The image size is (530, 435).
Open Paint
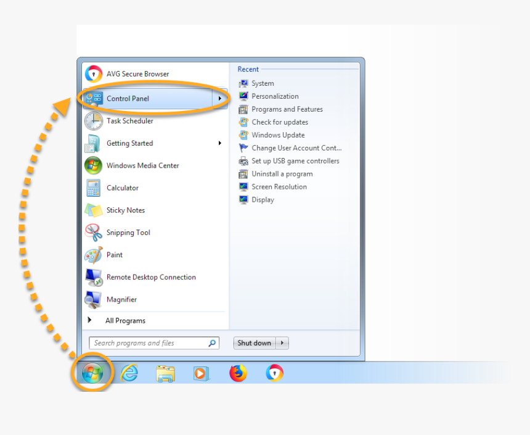[x=114, y=255]
